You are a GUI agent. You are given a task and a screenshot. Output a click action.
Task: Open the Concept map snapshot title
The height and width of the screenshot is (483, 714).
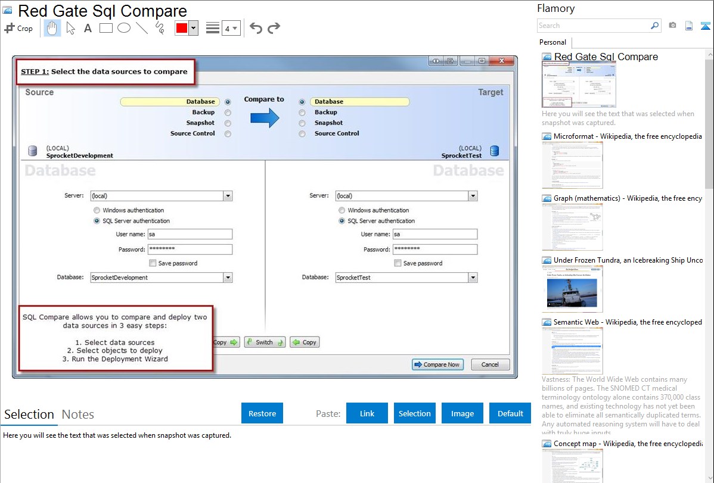(628, 443)
